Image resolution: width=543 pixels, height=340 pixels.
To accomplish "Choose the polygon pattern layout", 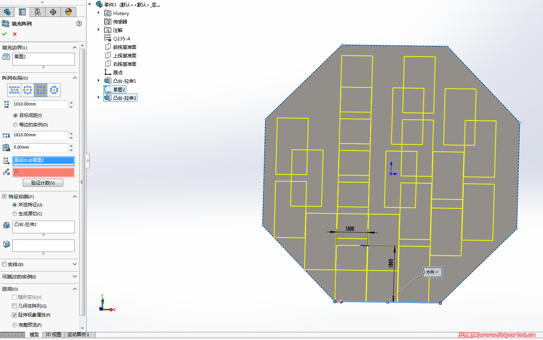I will [54, 90].
